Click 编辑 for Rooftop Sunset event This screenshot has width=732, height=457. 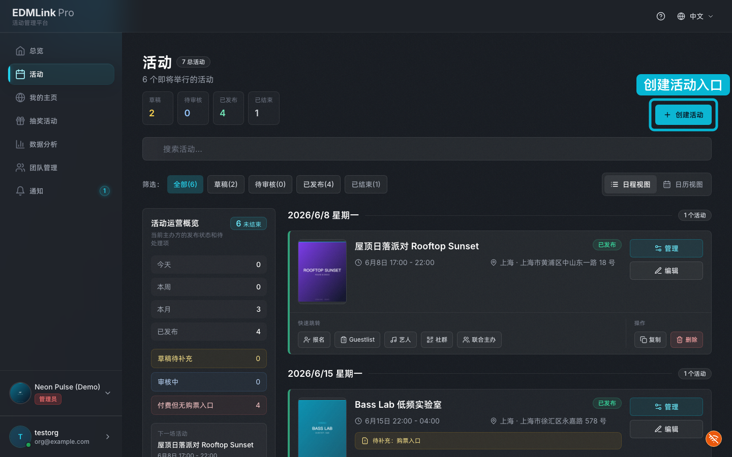tap(666, 271)
